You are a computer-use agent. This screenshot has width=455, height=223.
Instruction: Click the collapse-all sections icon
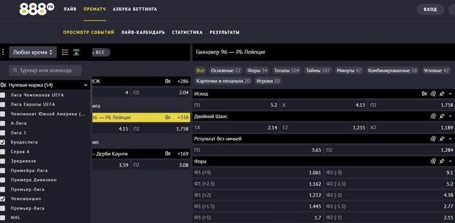76,53
